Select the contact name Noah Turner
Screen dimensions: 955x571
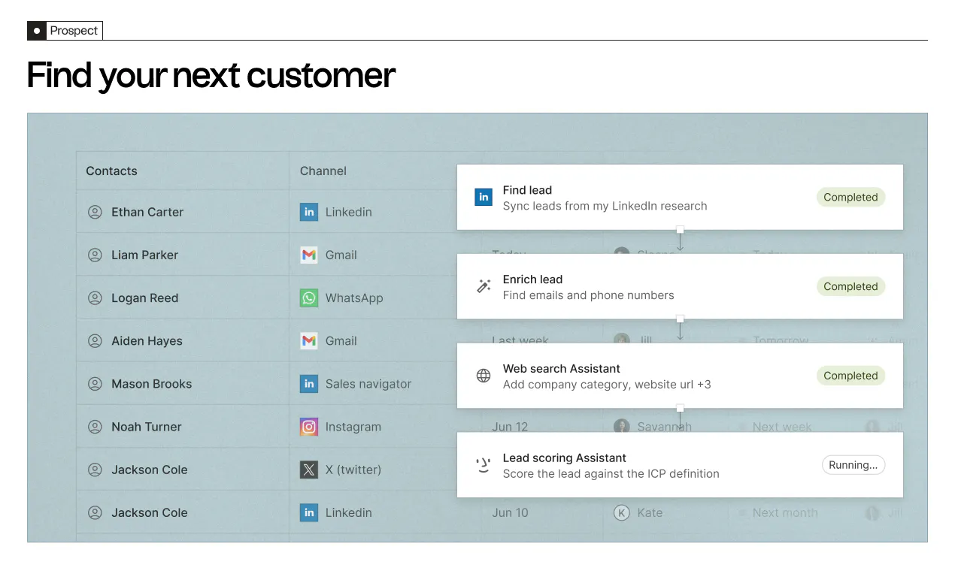coord(147,427)
